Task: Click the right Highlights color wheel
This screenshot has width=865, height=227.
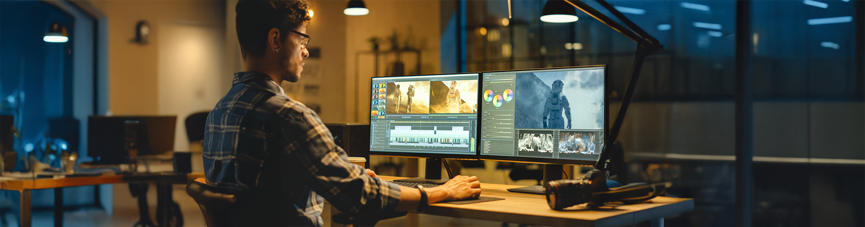Action: pyautogui.click(x=508, y=95)
